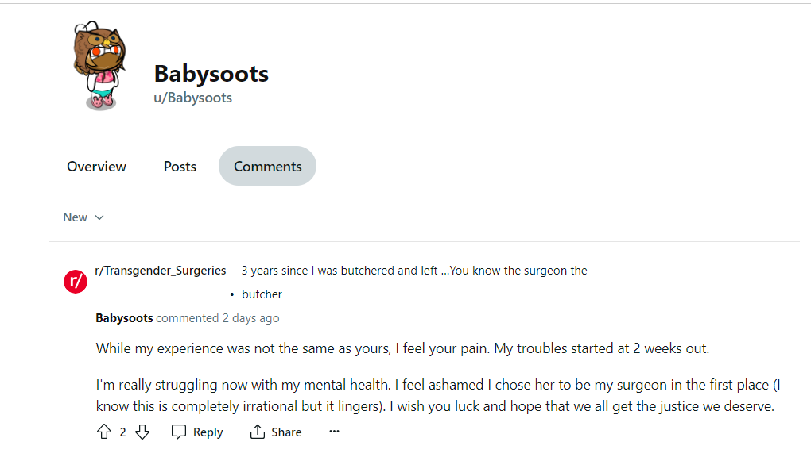811x461 pixels.
Task: Click the u/Babysoots username text
Action: (192, 98)
